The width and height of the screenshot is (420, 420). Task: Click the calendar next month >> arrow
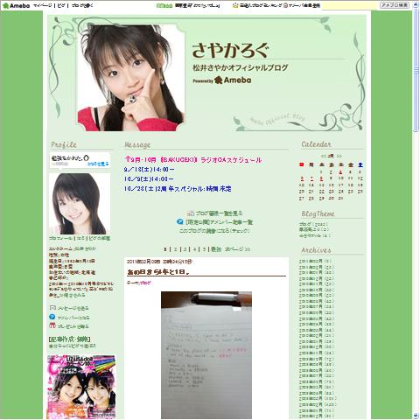point(339,157)
